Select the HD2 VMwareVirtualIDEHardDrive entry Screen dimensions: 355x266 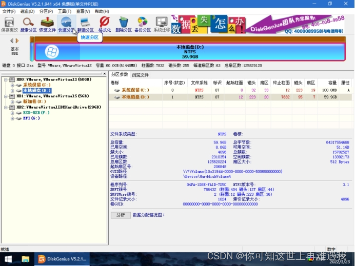click(58, 107)
